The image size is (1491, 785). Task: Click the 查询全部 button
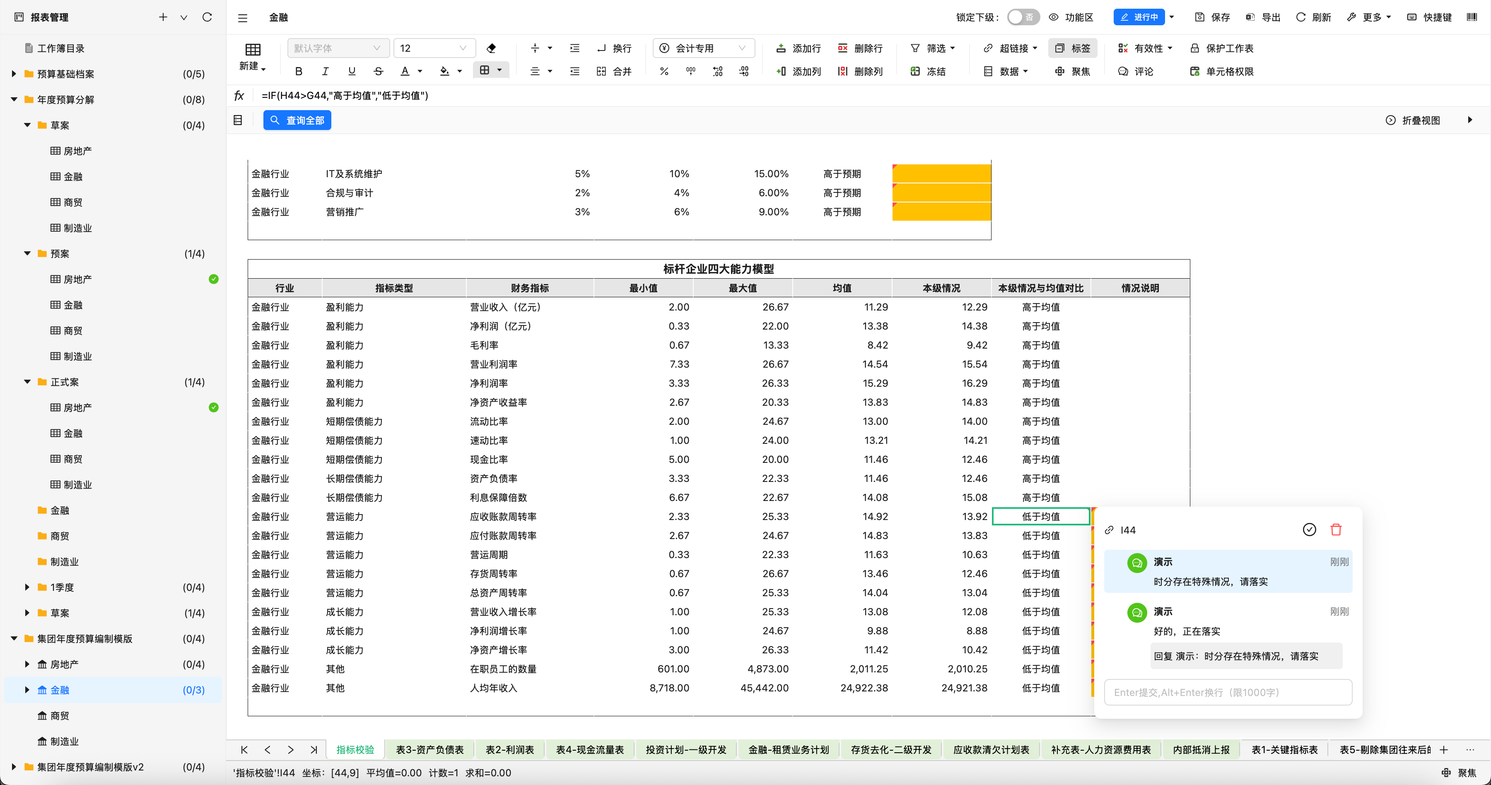tap(297, 120)
